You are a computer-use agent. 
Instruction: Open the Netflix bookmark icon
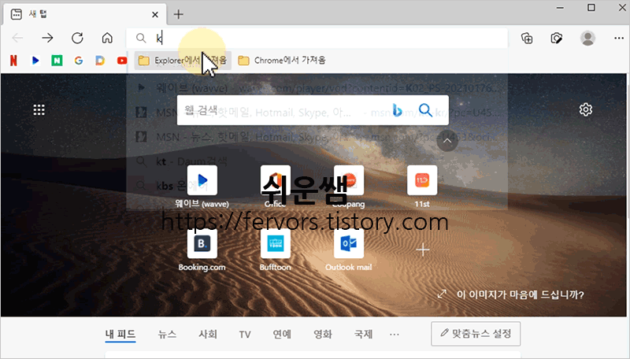[x=13, y=61]
